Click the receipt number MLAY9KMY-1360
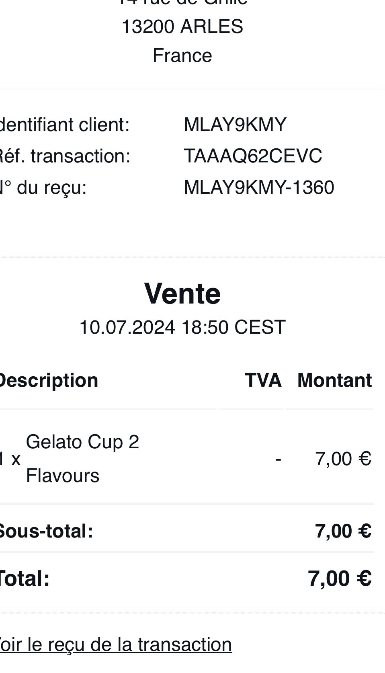 pos(259,187)
